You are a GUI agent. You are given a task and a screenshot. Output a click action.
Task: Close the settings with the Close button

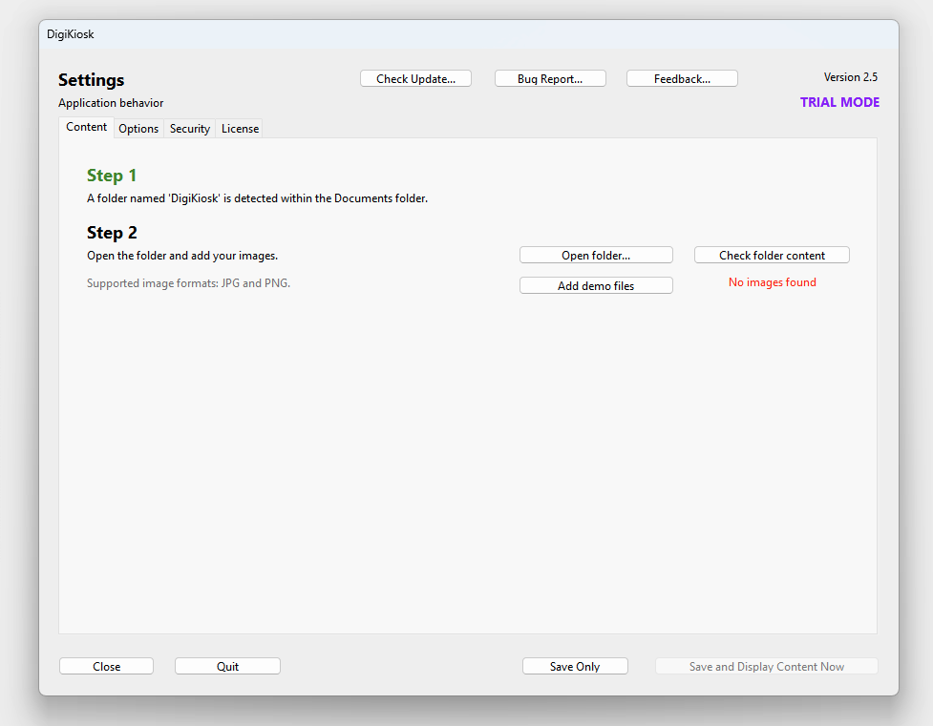coord(106,667)
